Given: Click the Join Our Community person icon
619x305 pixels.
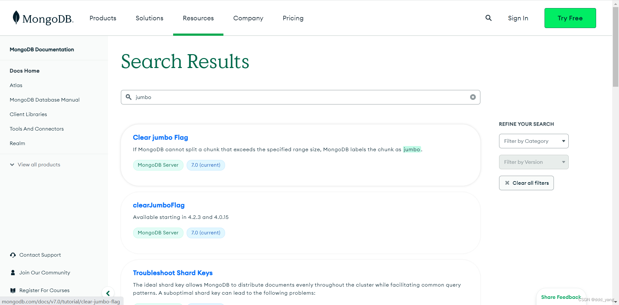Looking at the screenshot, I should pyautogui.click(x=13, y=272).
